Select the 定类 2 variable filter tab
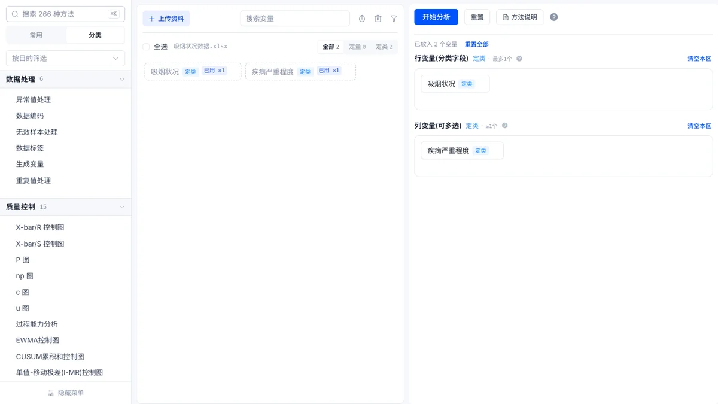 pos(384,47)
